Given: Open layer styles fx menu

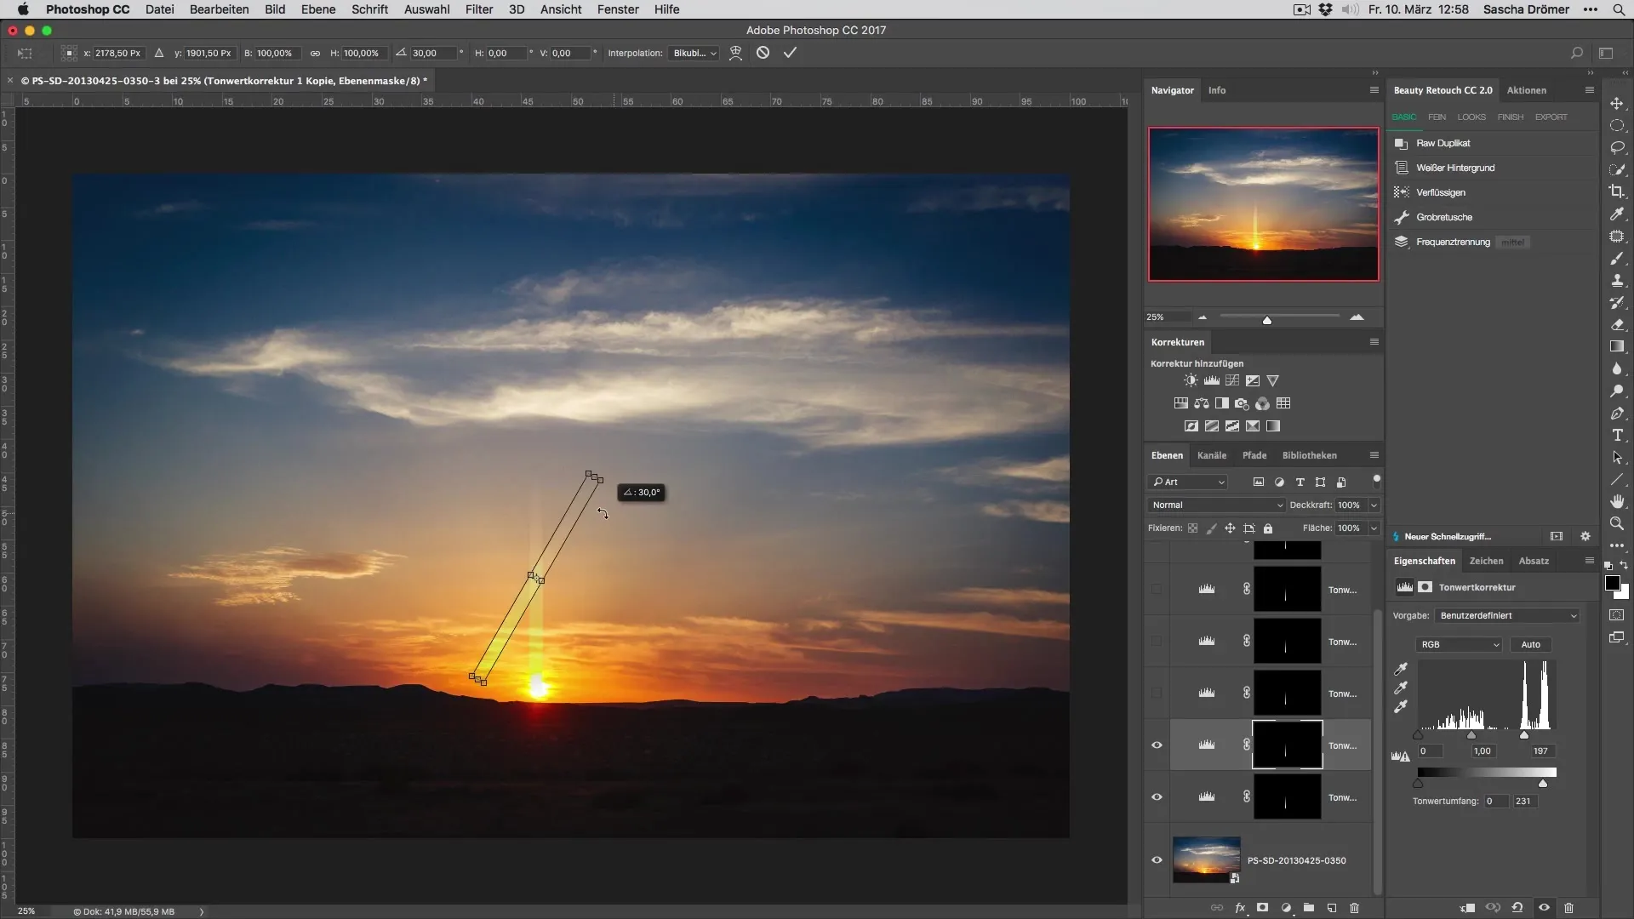Looking at the screenshot, I should 1240,908.
